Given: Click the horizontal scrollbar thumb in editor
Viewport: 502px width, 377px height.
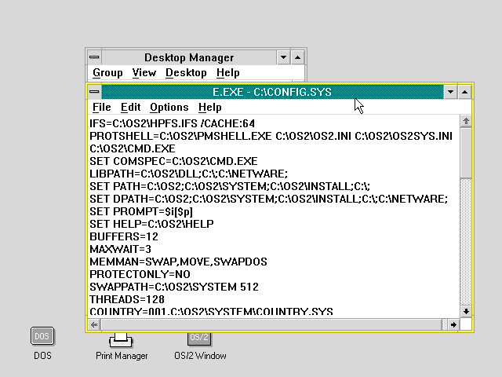Looking at the screenshot, I should coord(271,324).
